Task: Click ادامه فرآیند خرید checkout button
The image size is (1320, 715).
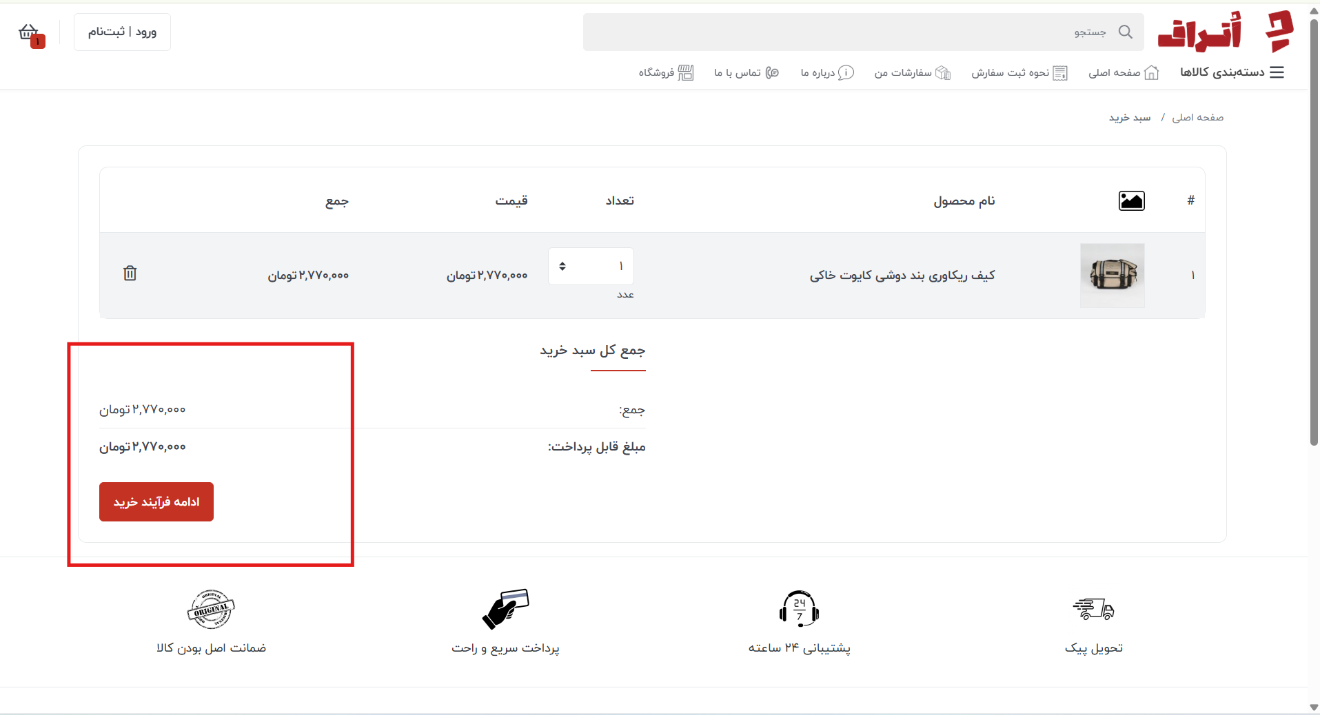Action: 156,502
